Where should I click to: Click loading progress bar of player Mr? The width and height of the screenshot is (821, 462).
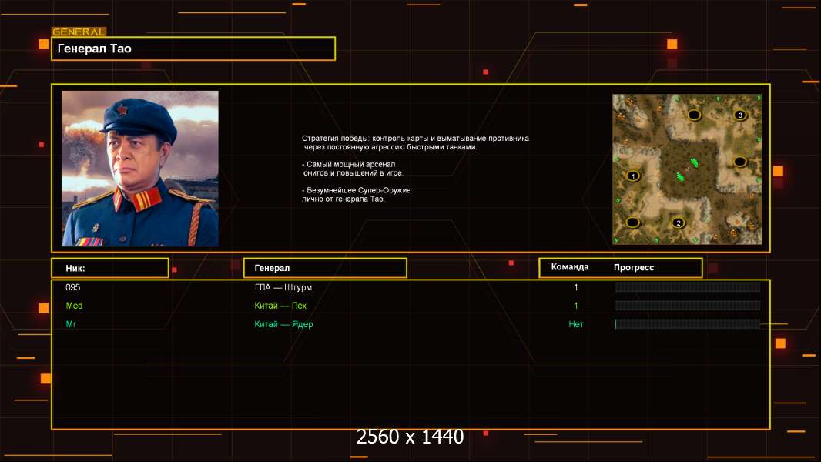(688, 324)
